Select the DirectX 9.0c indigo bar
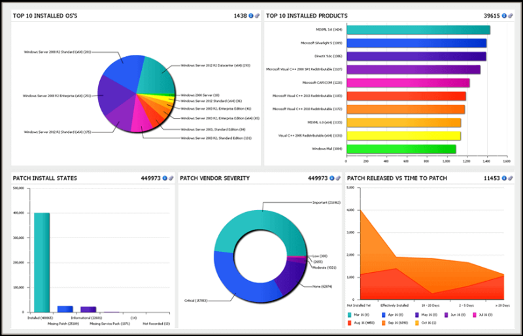This screenshot has height=336, width=523. coord(416,56)
